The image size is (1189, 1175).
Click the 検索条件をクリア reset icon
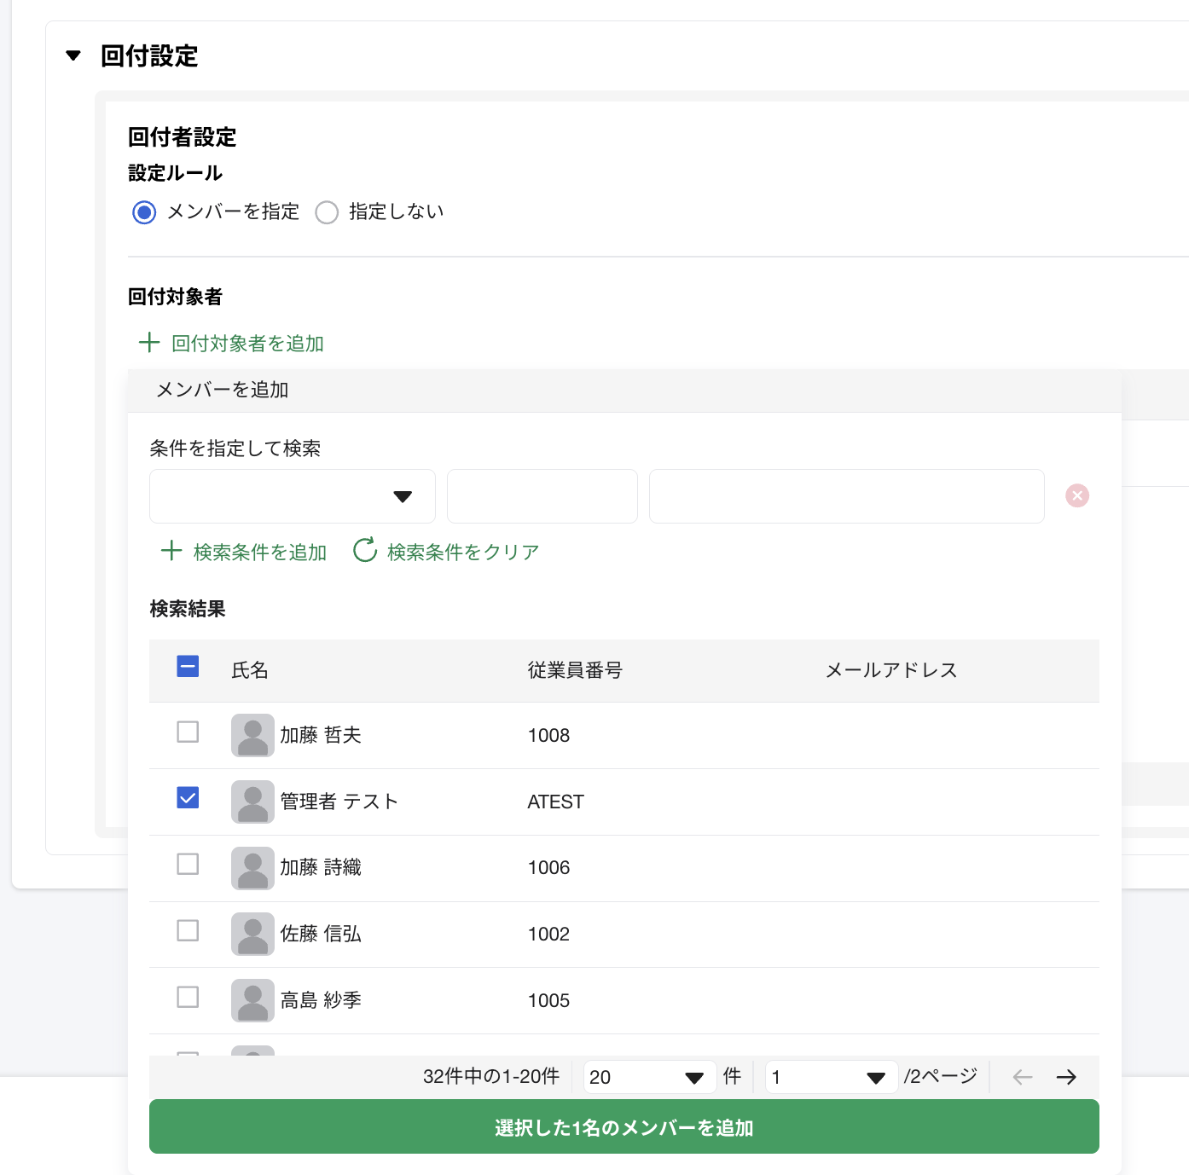click(365, 551)
